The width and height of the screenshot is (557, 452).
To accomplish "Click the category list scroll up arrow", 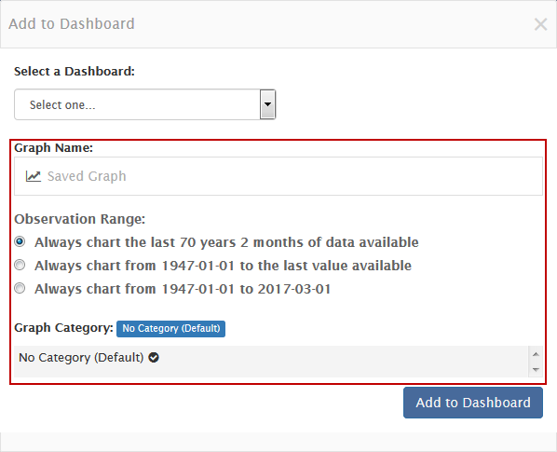I will click(x=536, y=354).
